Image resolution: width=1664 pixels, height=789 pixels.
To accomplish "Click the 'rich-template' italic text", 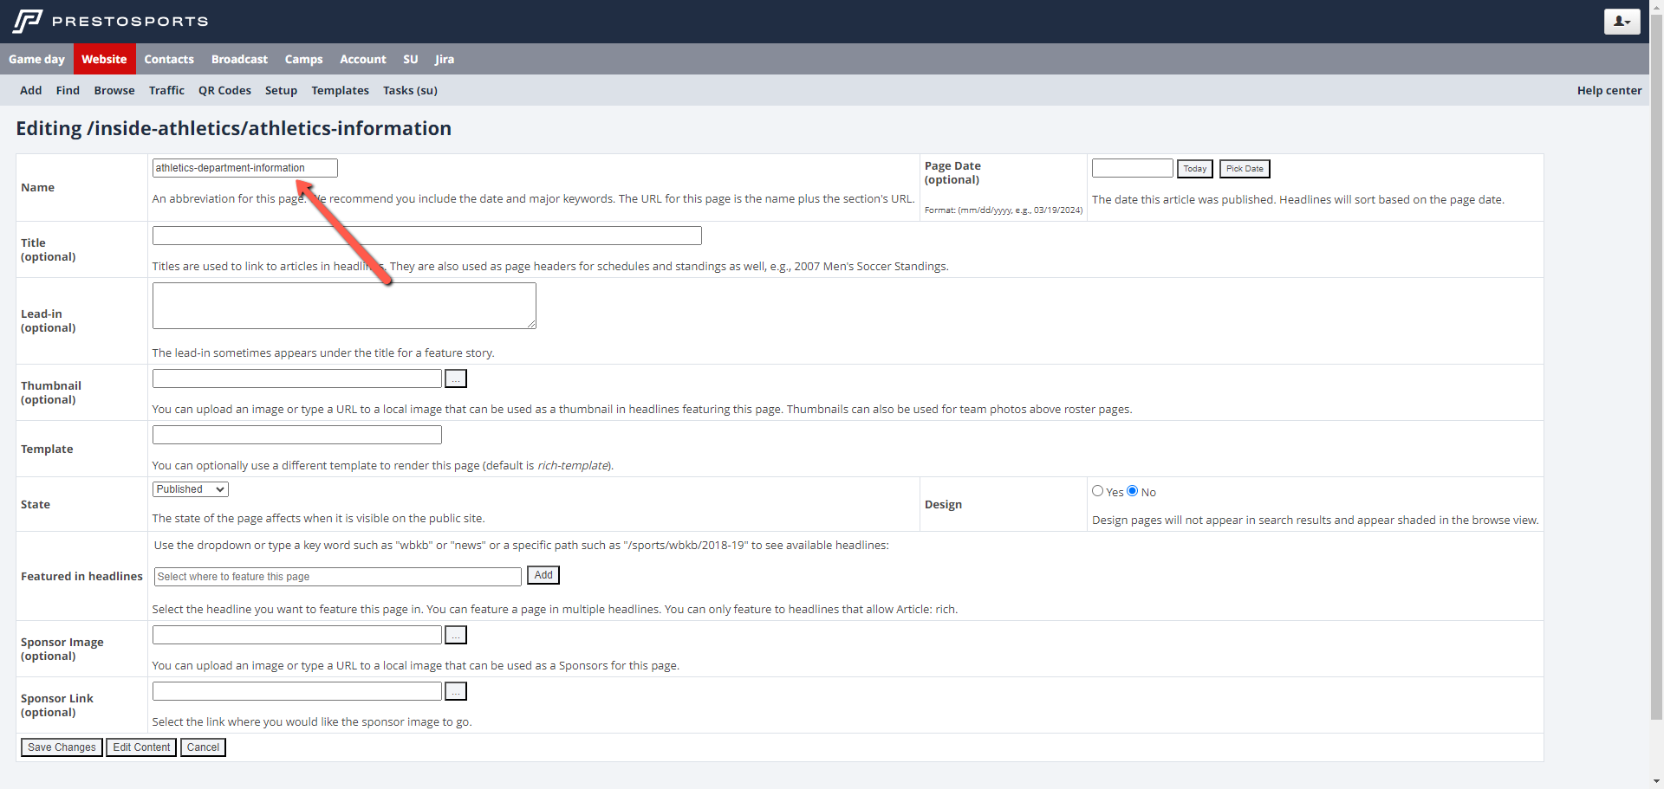I will pos(573,466).
